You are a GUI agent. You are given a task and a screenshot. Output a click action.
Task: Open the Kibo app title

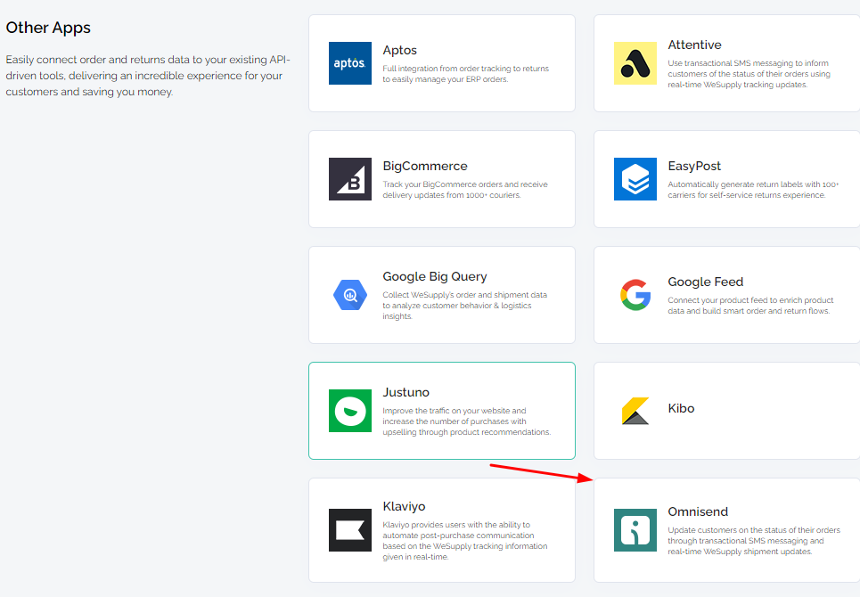[x=681, y=408]
